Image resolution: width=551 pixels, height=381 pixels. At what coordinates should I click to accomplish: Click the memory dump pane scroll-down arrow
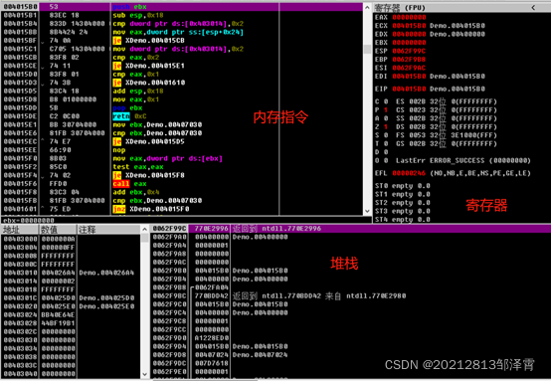point(144,374)
